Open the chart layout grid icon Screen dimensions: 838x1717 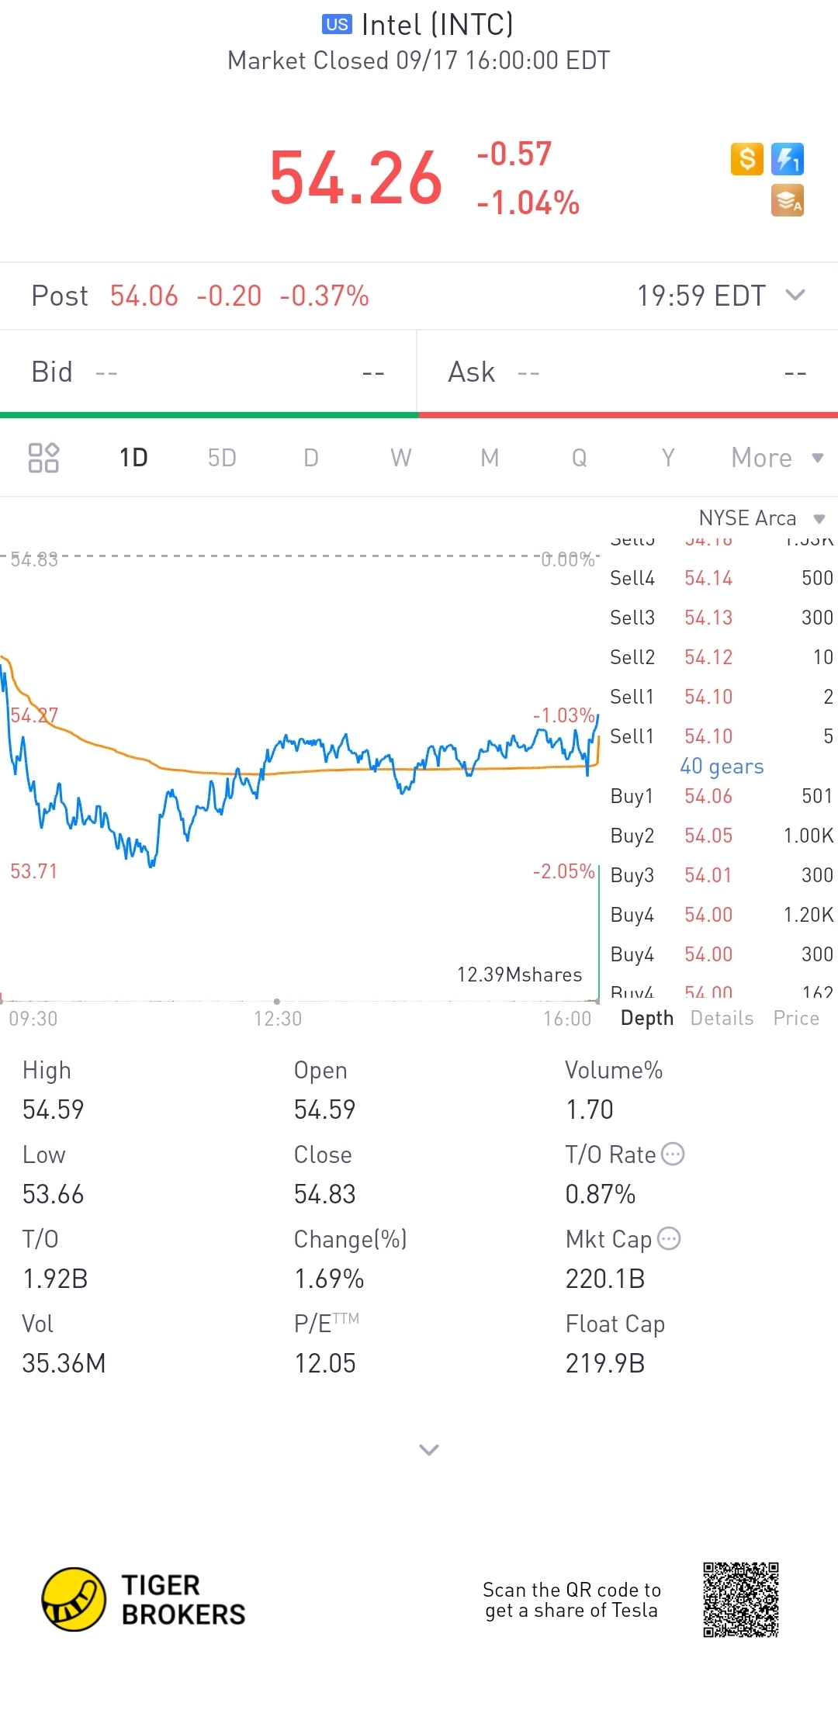point(43,458)
